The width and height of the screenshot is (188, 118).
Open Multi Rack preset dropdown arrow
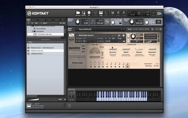[x=77, y=29]
